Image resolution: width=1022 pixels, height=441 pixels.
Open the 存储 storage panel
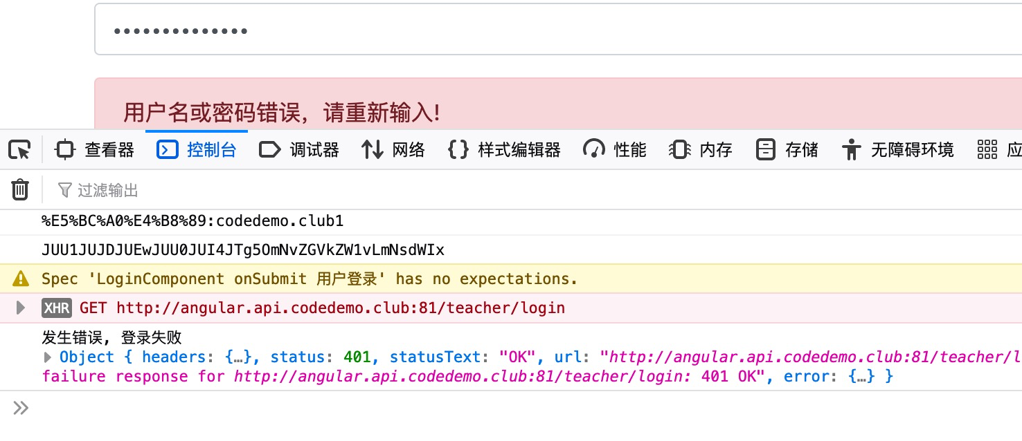tap(787, 149)
